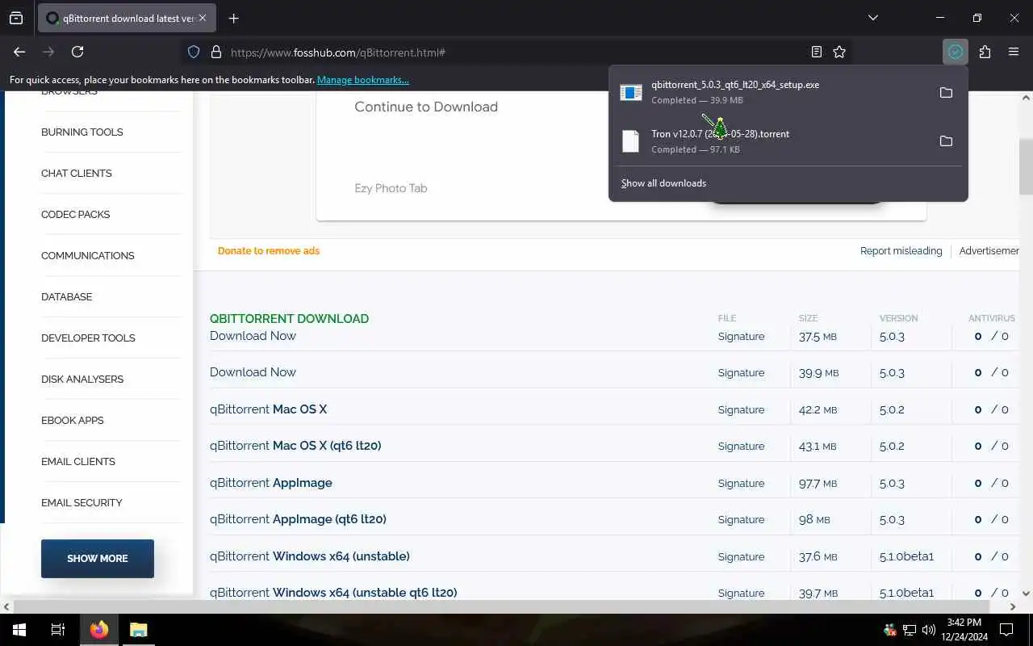Open Task View on the taskbar

point(58,630)
